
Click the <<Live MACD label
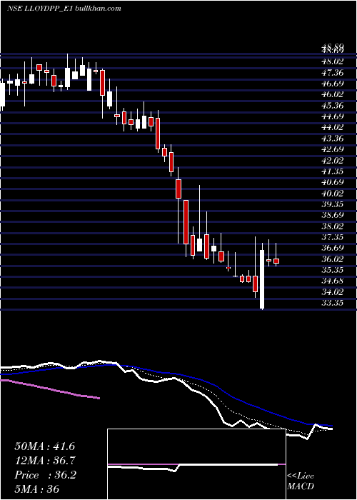click(x=301, y=481)
